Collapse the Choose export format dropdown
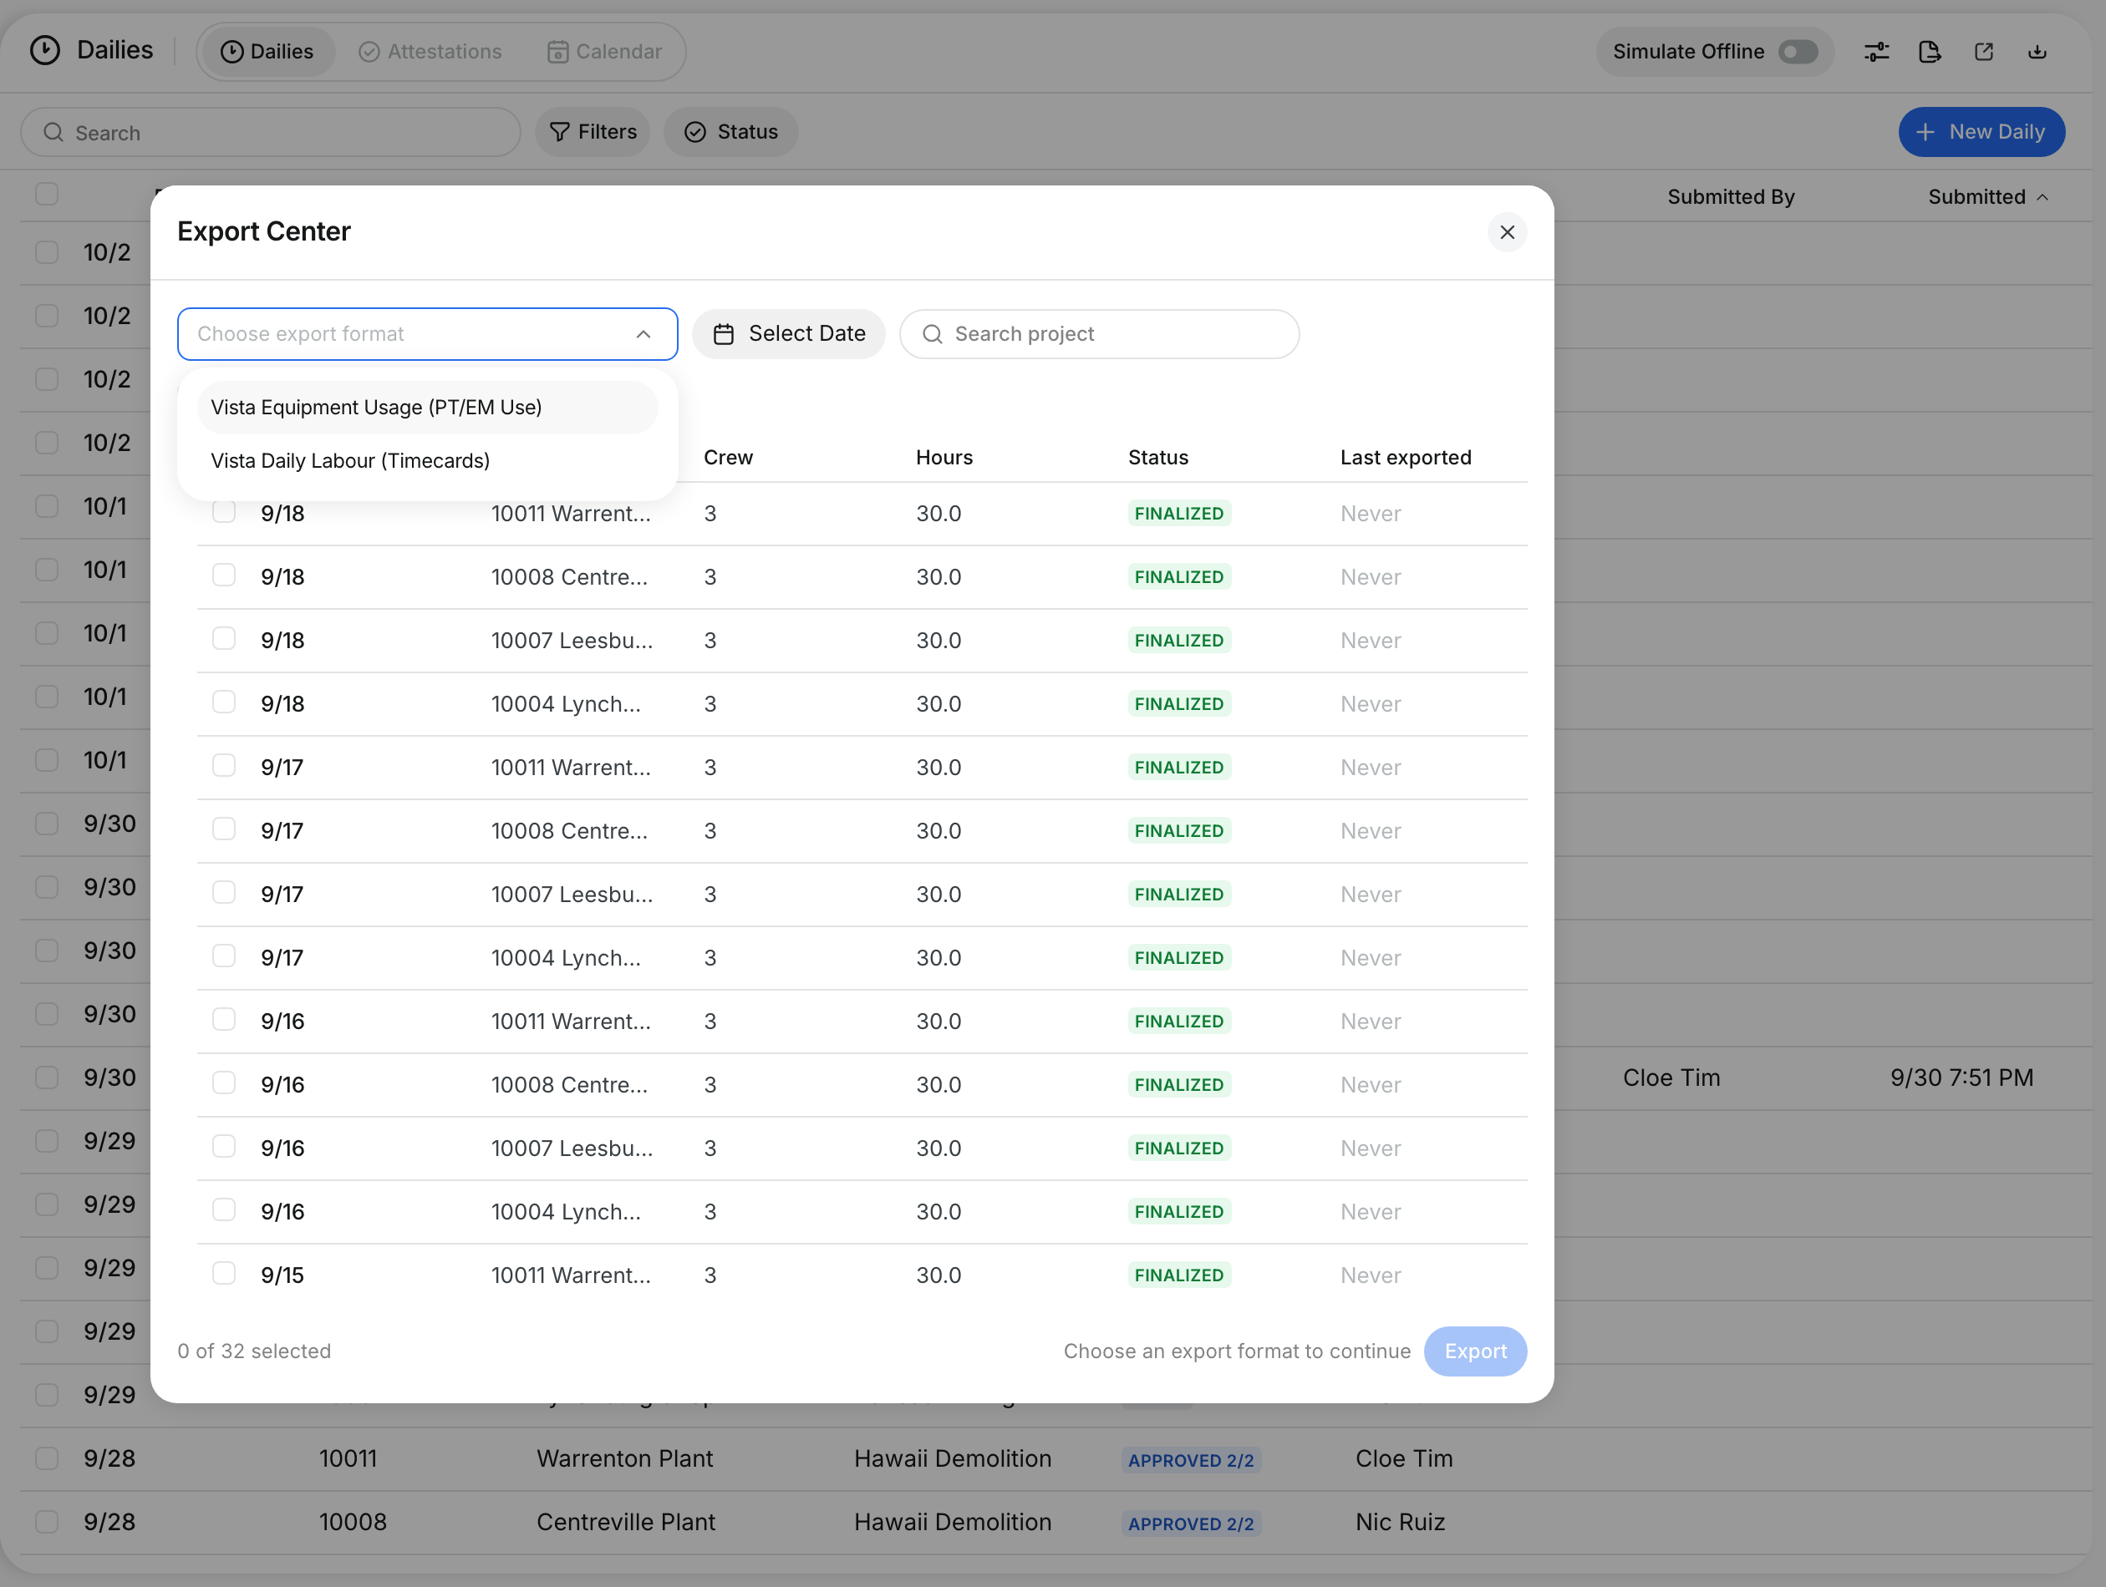 [x=643, y=334]
